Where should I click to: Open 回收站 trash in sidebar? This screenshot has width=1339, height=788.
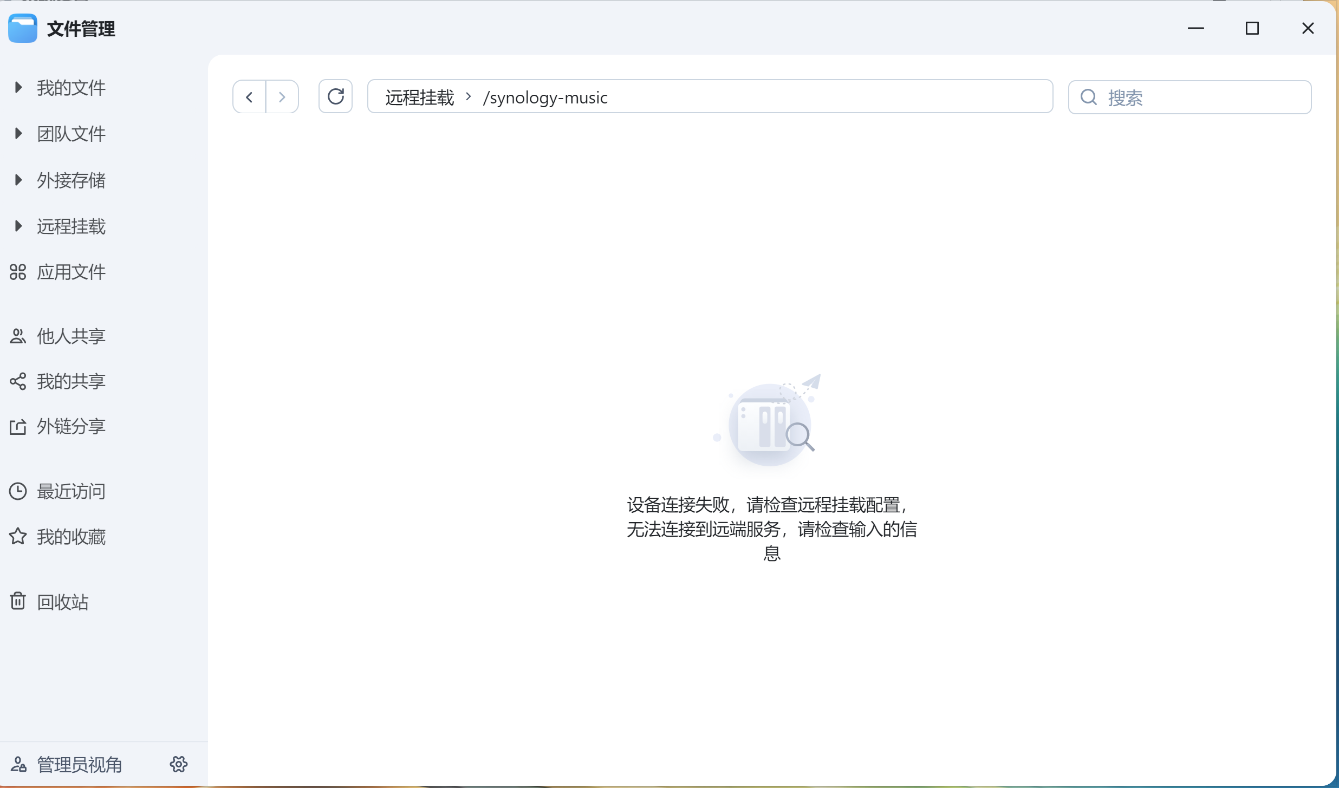62,602
